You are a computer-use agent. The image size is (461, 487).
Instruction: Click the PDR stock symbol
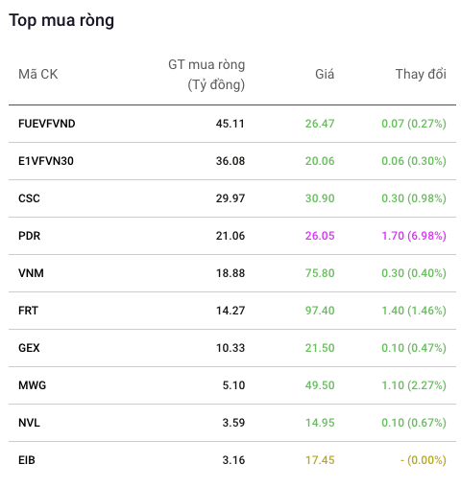point(30,236)
